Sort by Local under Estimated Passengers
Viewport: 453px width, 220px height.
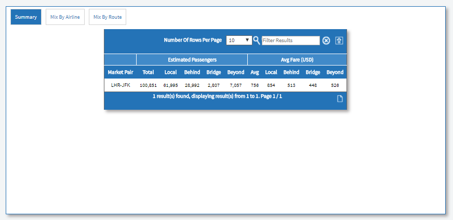click(x=170, y=72)
